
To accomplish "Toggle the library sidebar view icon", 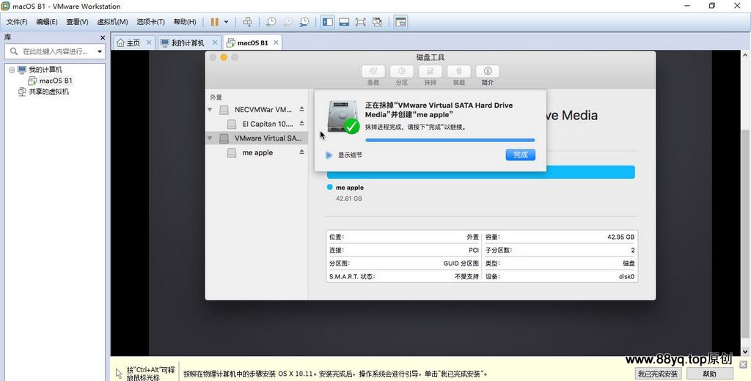I will point(328,22).
